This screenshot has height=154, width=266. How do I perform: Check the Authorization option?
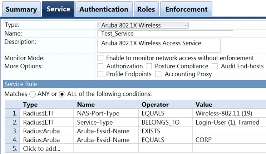pos(100,66)
